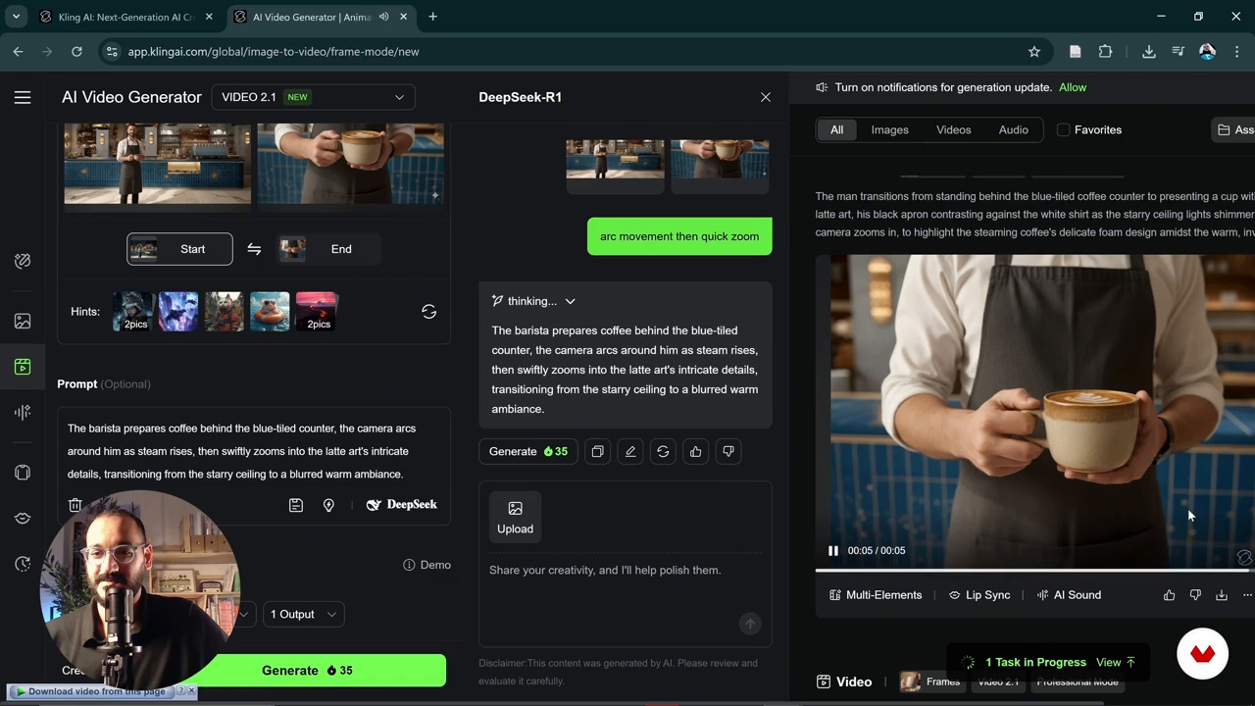1255x706 pixels.
Task: Thumbs down the generated video
Action: 1195,595
